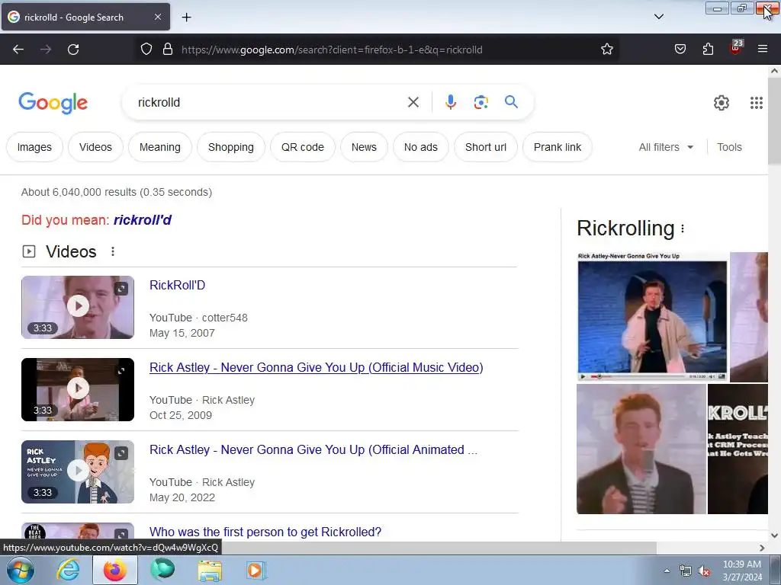Bookmark this page with the star
Screen dimensions: 781x585
point(606,50)
